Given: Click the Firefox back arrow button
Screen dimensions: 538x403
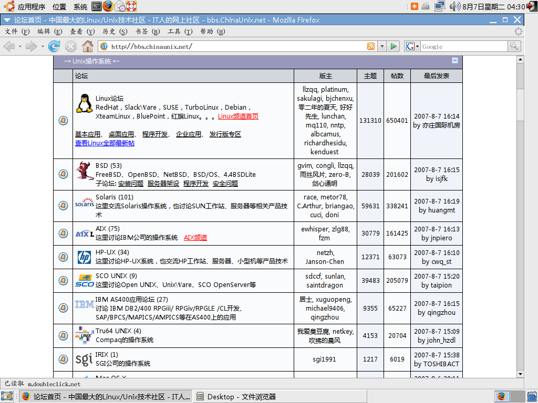Looking at the screenshot, I should pyautogui.click(x=9, y=46).
